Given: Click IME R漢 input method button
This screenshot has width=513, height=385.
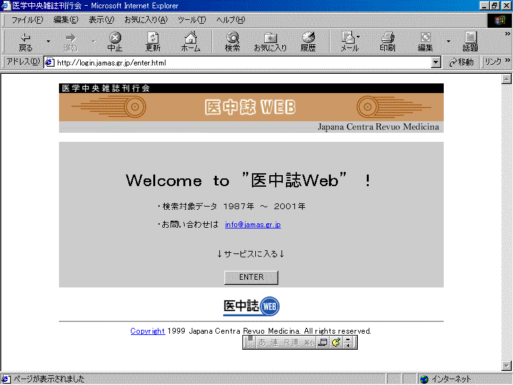Looking at the screenshot, I should (291, 343).
